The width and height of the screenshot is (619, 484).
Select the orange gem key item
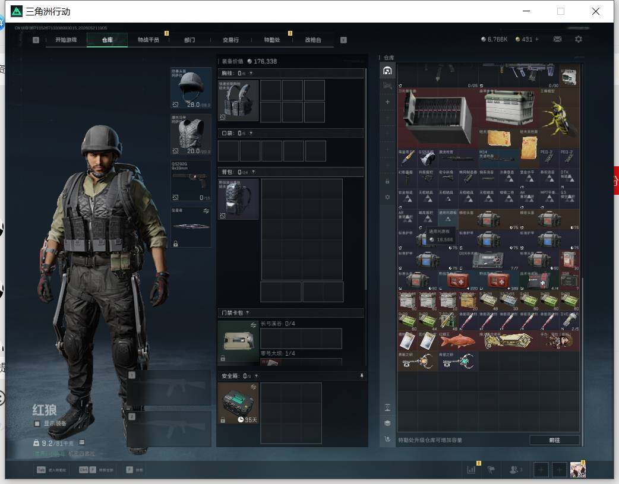[418, 361]
